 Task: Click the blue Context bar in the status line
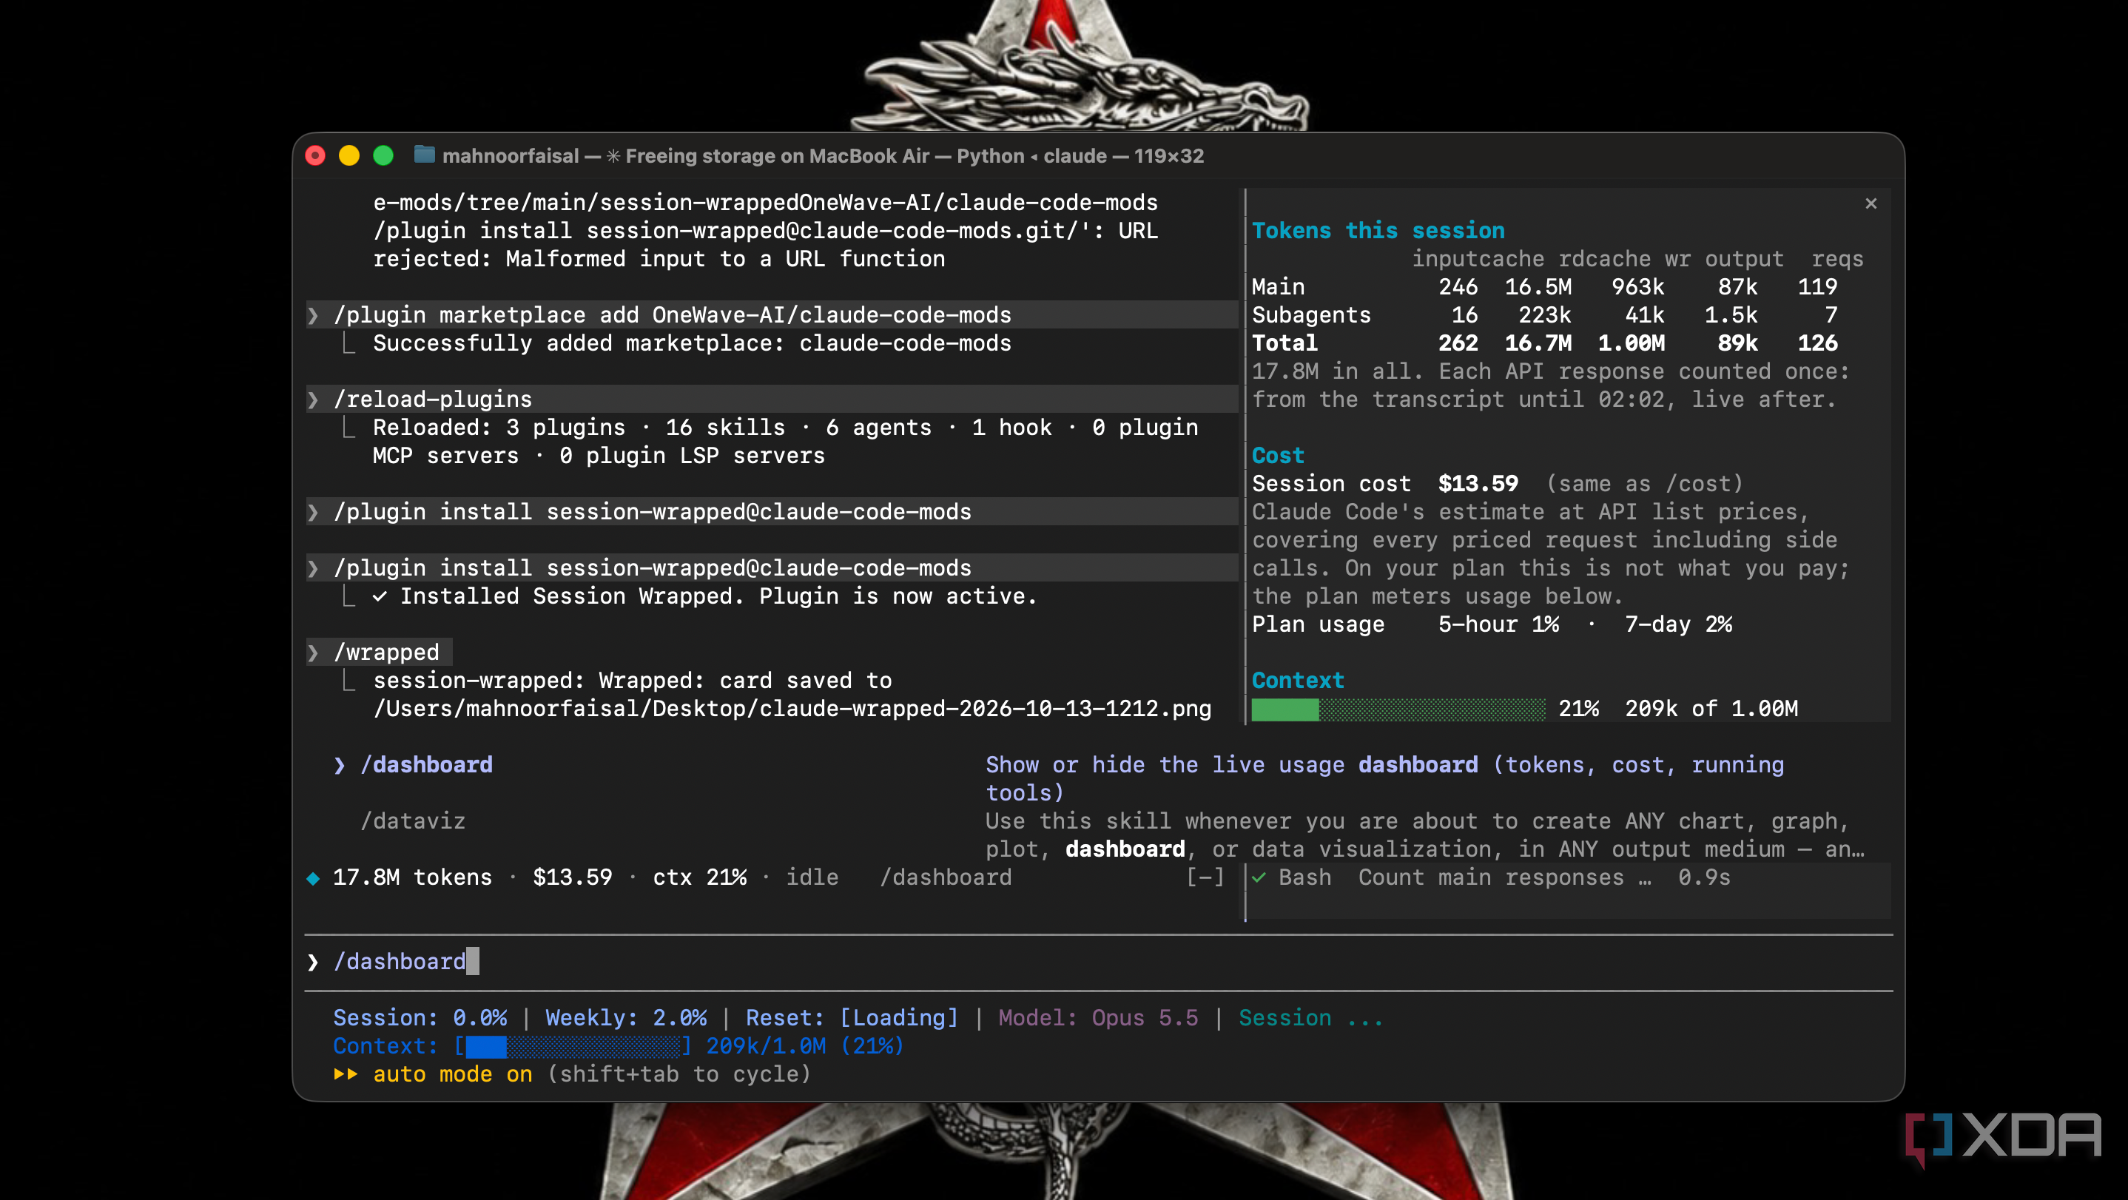(573, 1046)
